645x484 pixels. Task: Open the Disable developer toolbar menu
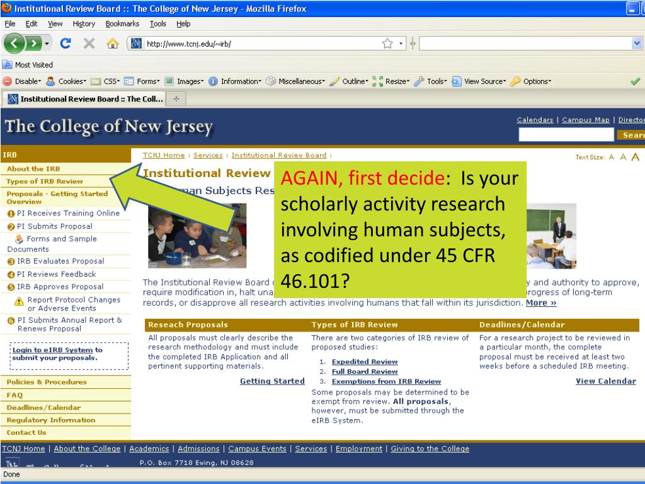pos(23,81)
